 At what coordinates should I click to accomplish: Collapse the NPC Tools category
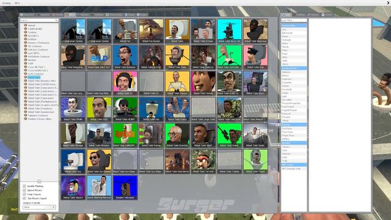pos(294,165)
